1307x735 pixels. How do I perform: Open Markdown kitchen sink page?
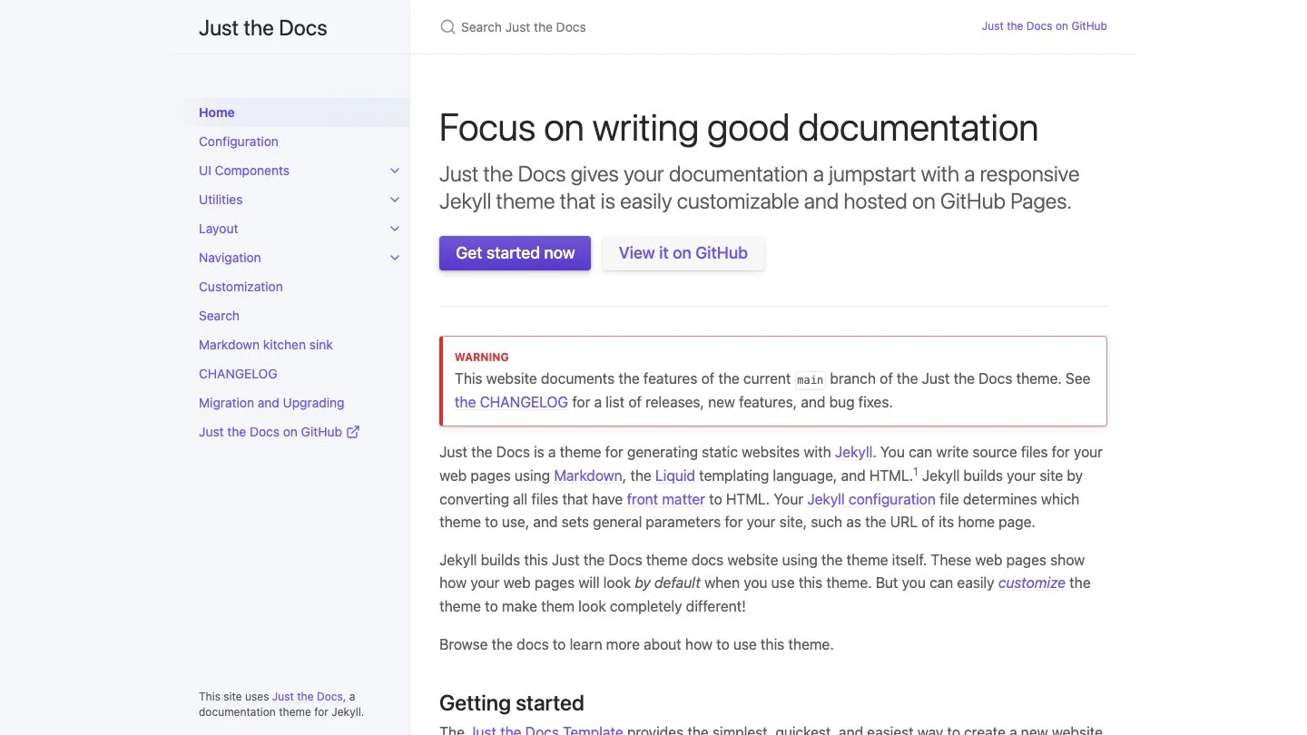pyautogui.click(x=266, y=345)
